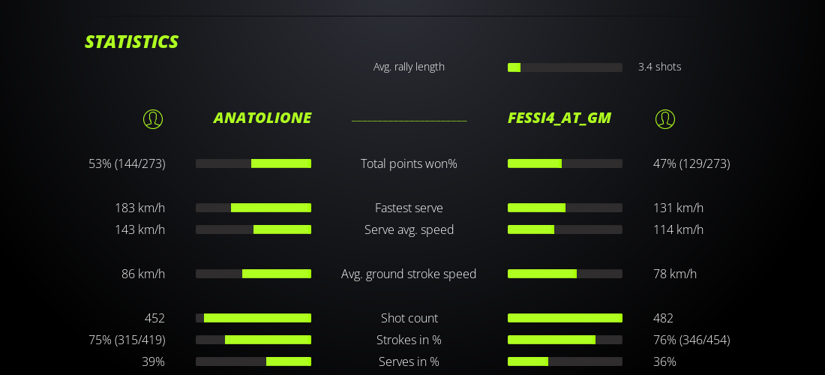Click ANATOLIONE's Fastest serve bar

pos(253,208)
